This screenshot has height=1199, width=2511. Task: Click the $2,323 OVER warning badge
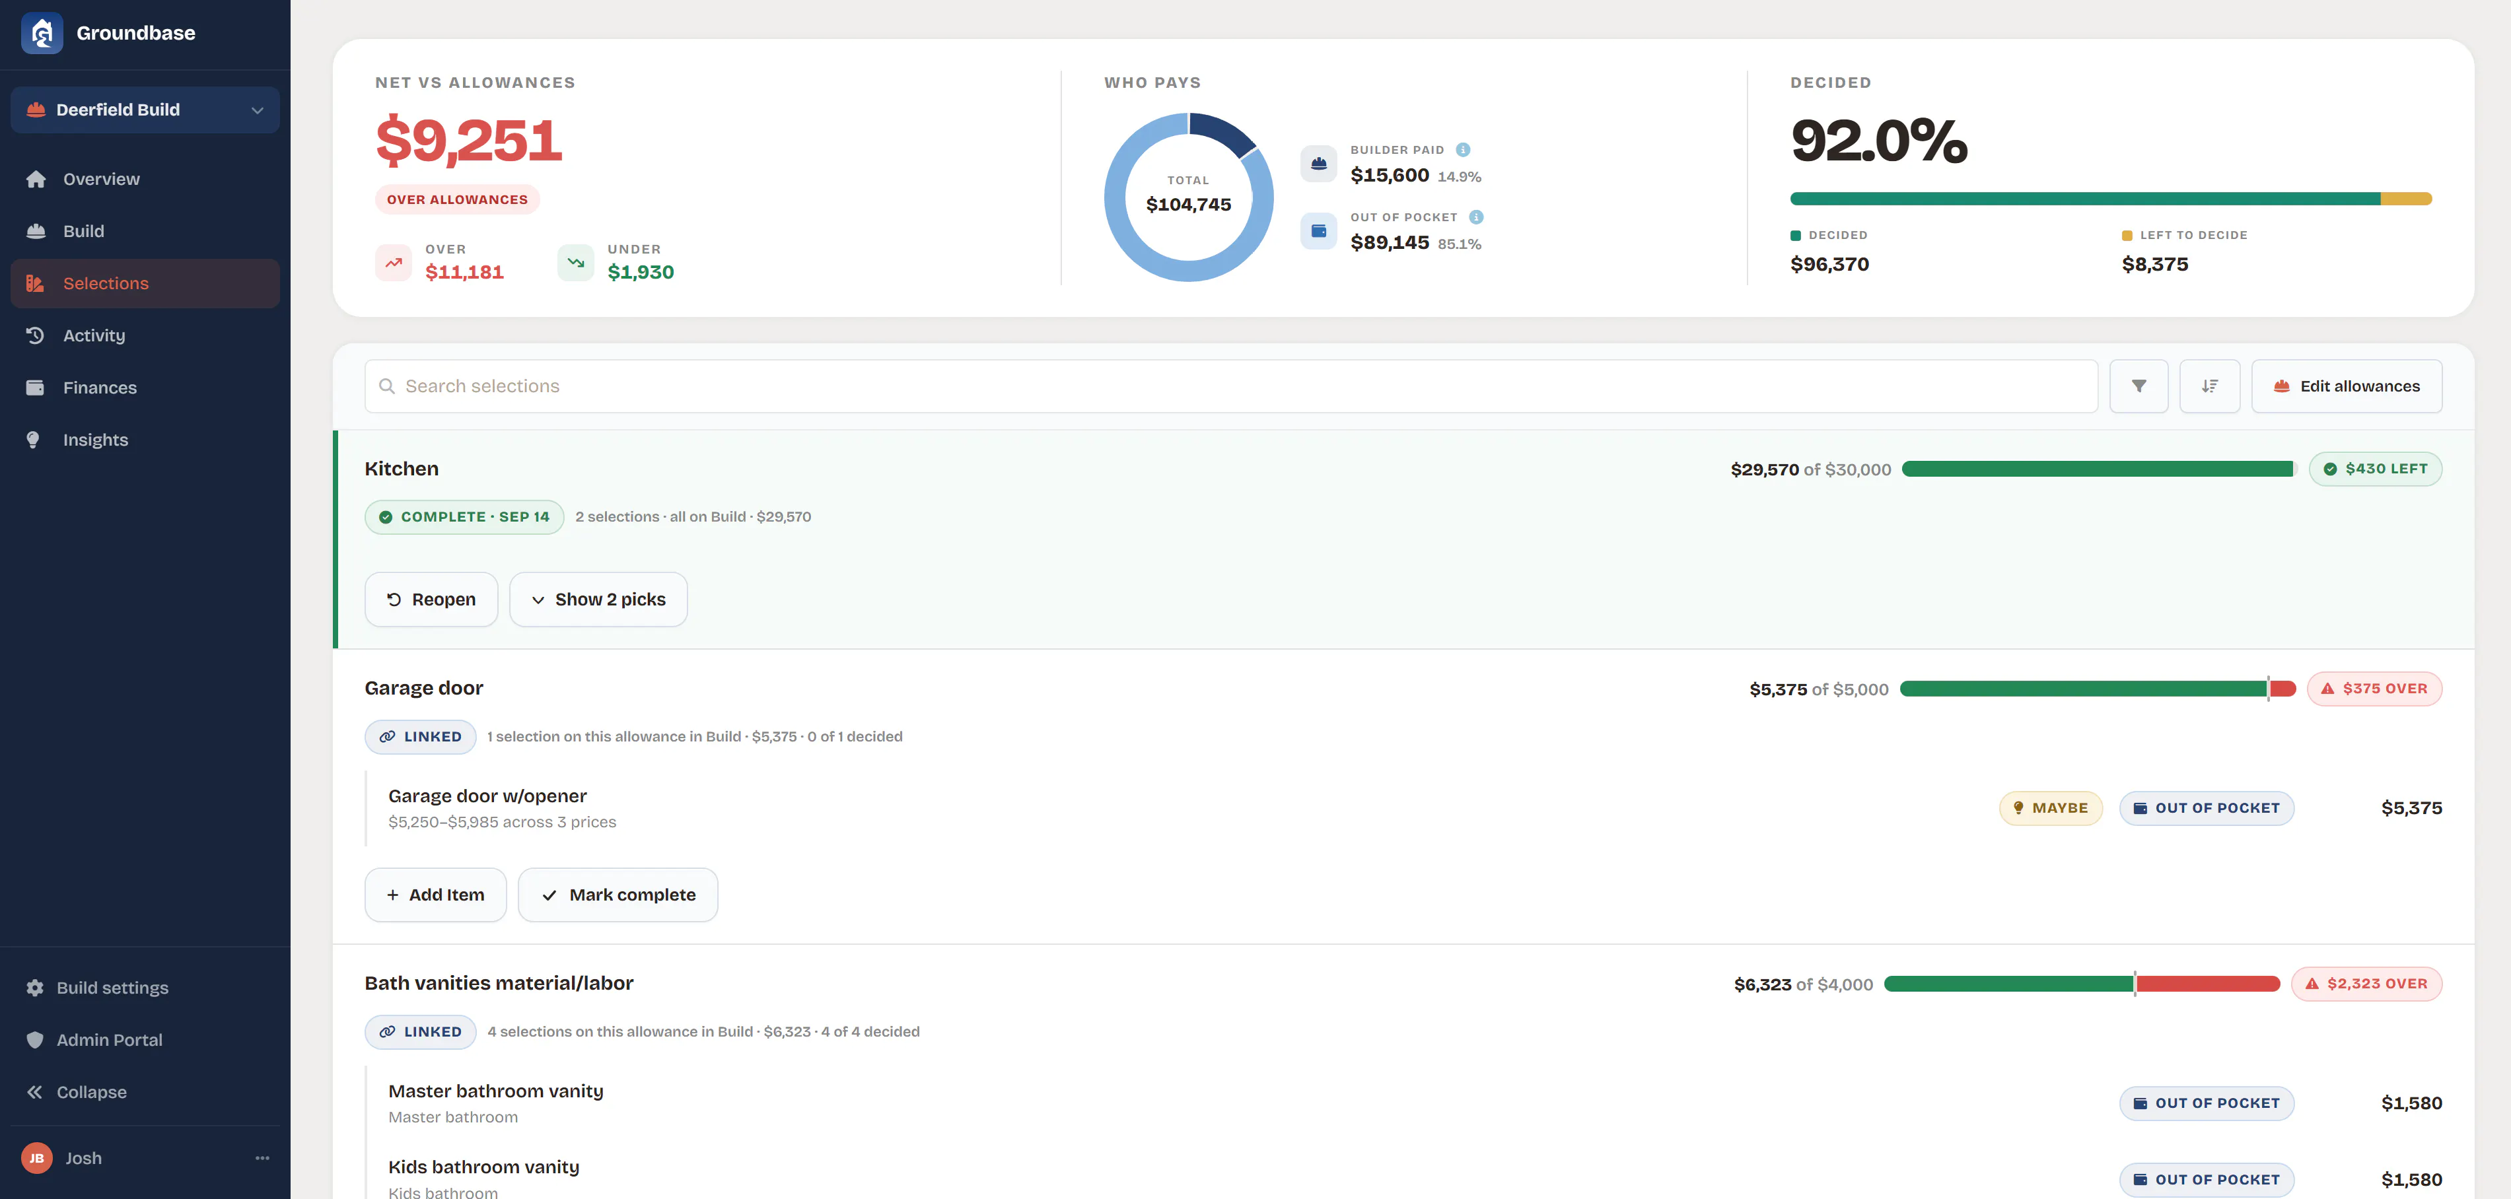pos(2367,984)
